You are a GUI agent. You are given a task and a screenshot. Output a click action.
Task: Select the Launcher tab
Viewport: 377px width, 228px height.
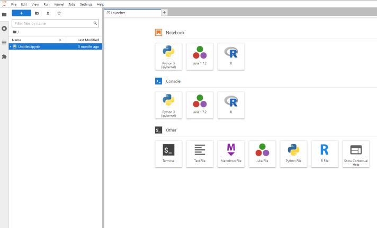pyautogui.click(x=133, y=13)
